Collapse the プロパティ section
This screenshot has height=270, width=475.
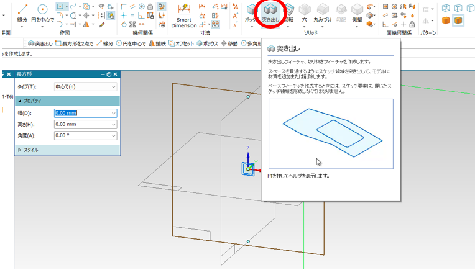[20, 101]
